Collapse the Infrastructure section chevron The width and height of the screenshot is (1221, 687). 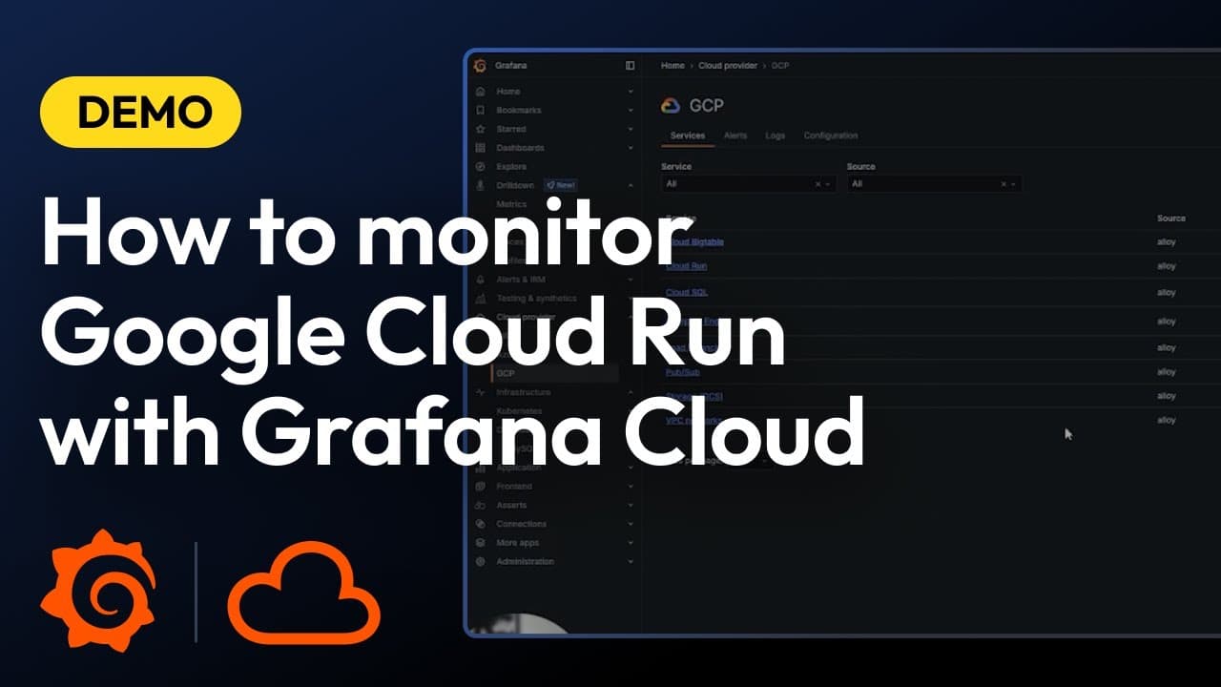[631, 392]
